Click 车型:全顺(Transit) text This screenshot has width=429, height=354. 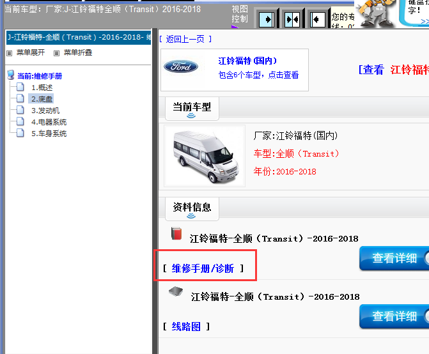click(296, 153)
